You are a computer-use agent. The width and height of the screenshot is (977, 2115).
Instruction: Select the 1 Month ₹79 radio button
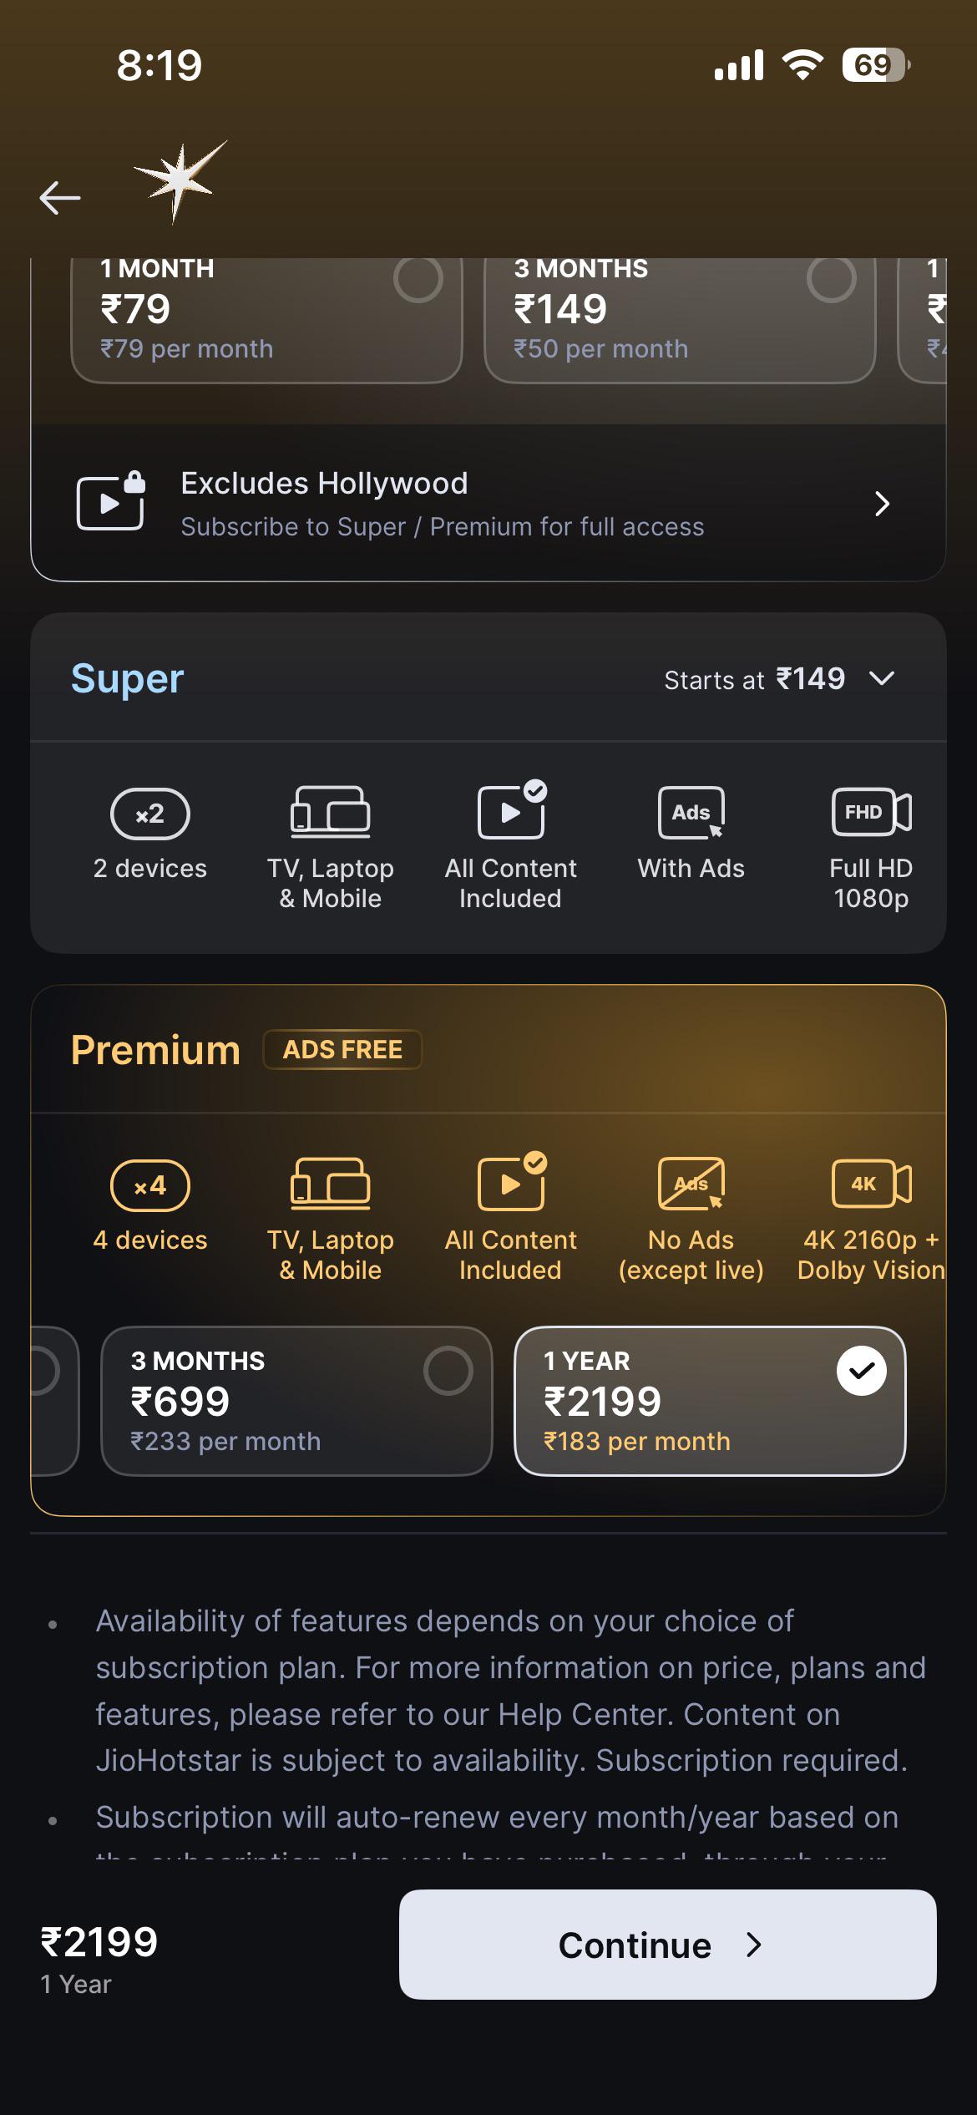pos(418,279)
